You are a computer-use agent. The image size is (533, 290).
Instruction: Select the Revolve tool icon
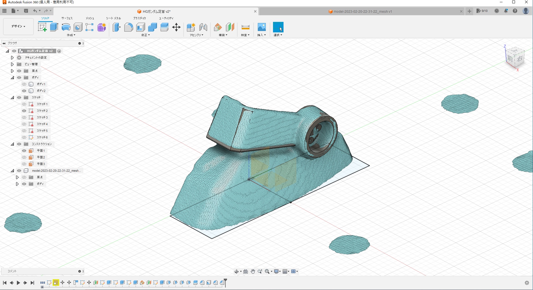(x=66, y=27)
